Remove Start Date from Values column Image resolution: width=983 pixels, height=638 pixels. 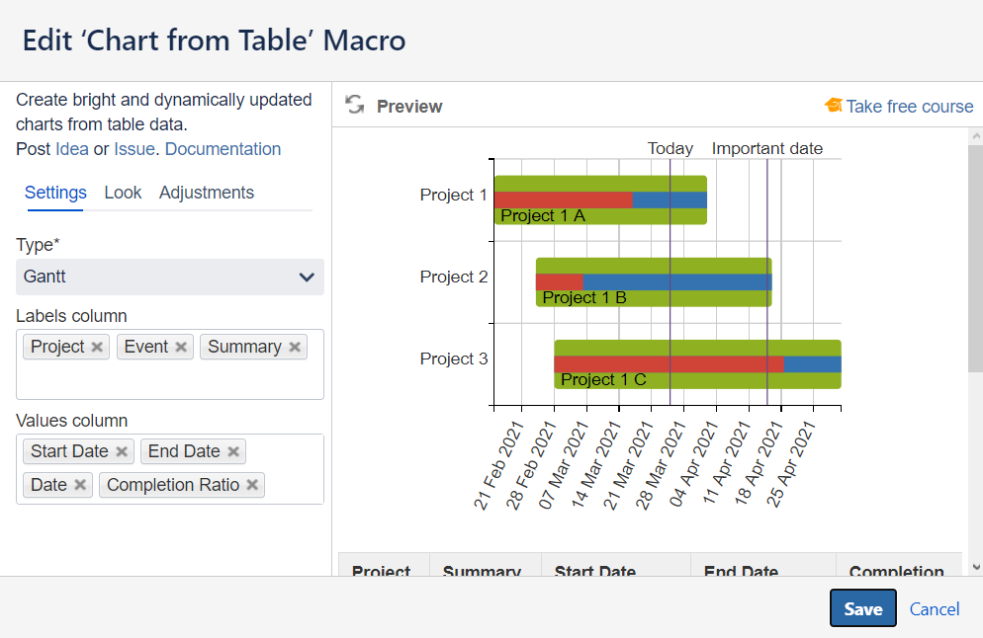click(122, 451)
